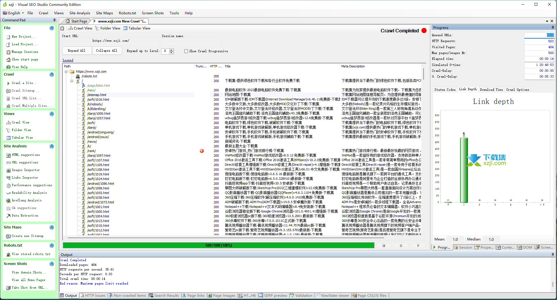Open the Tools menu

(174, 13)
